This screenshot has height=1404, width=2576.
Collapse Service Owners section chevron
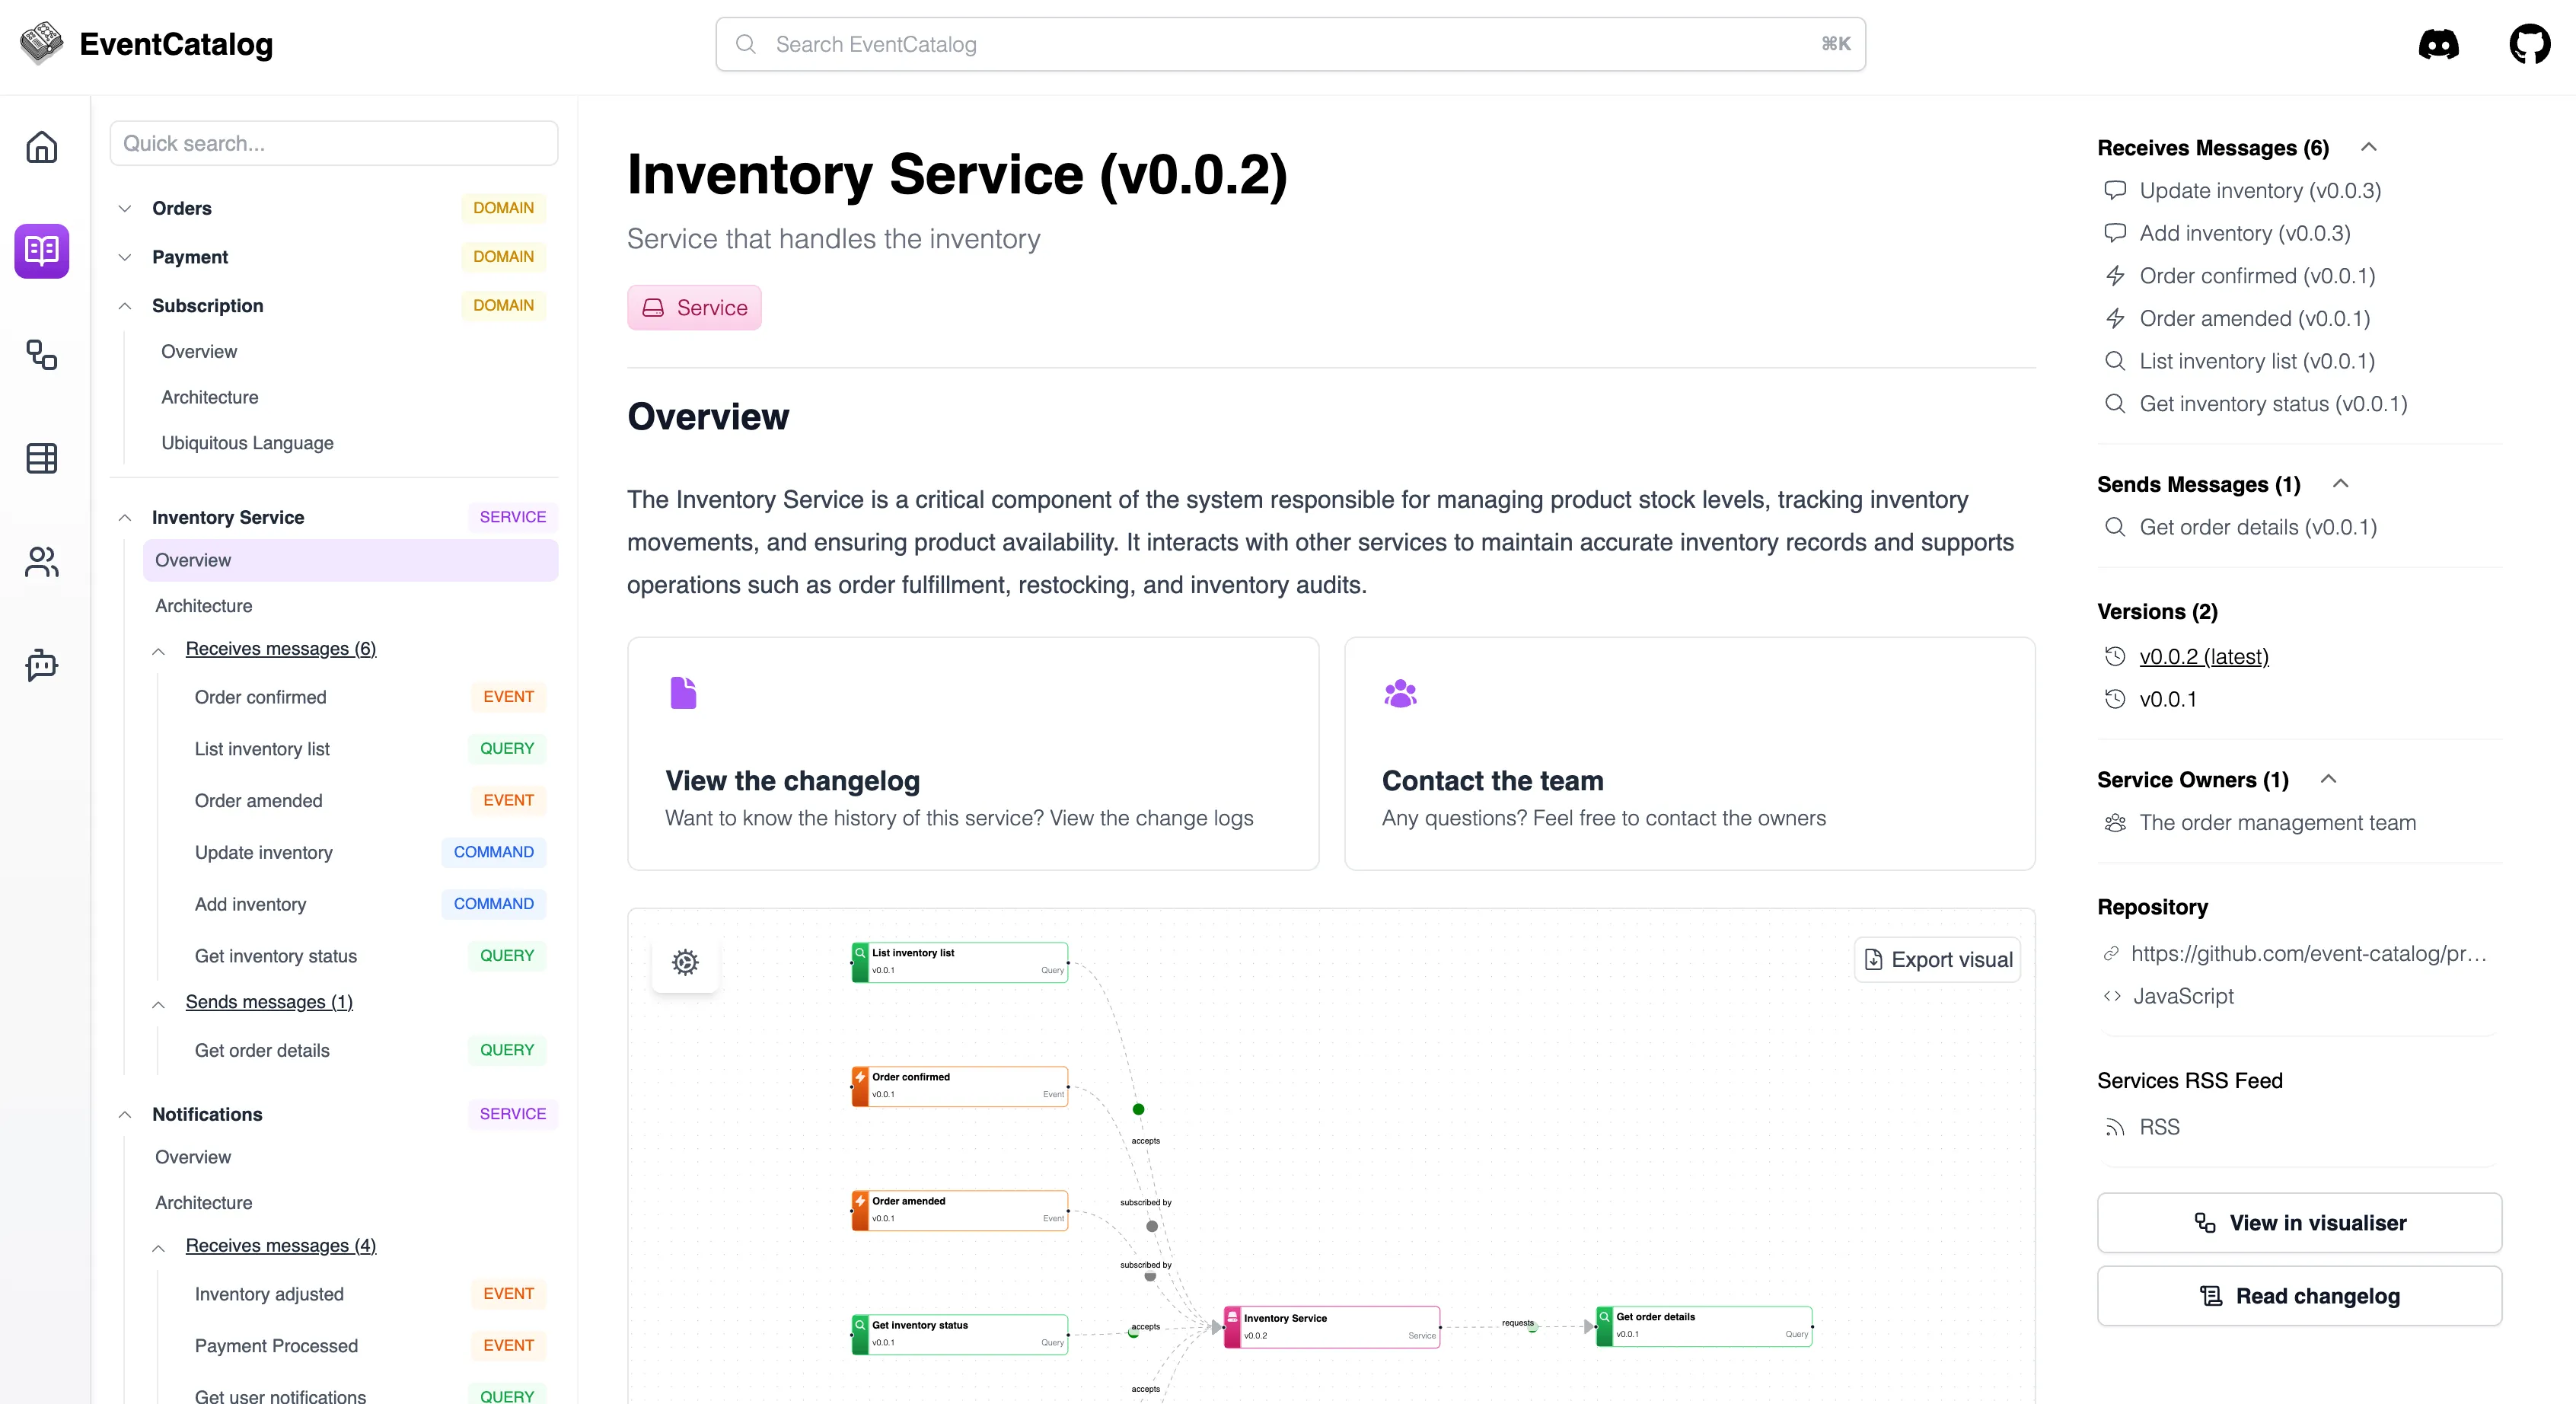click(2328, 779)
